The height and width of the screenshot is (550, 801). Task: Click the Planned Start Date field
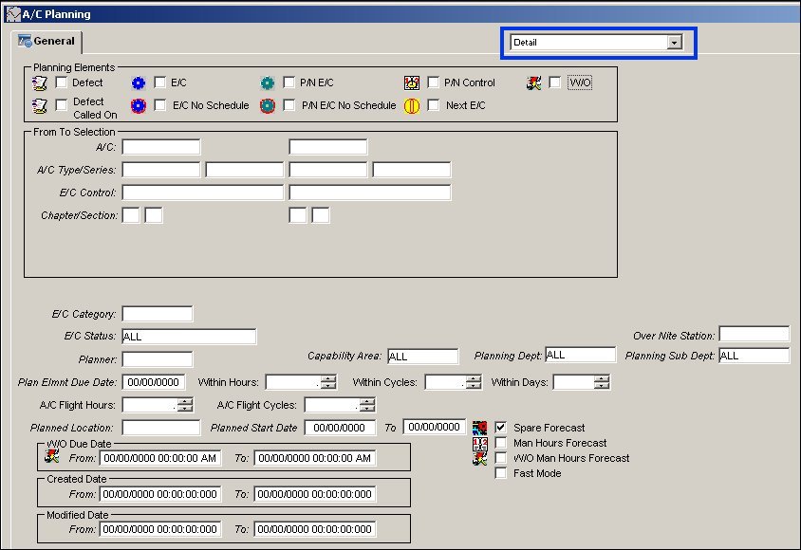[340, 428]
